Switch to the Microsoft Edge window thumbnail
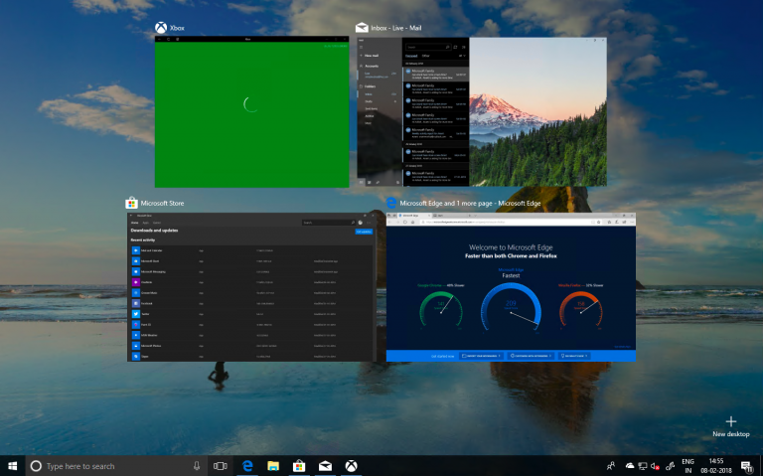 [x=510, y=285]
